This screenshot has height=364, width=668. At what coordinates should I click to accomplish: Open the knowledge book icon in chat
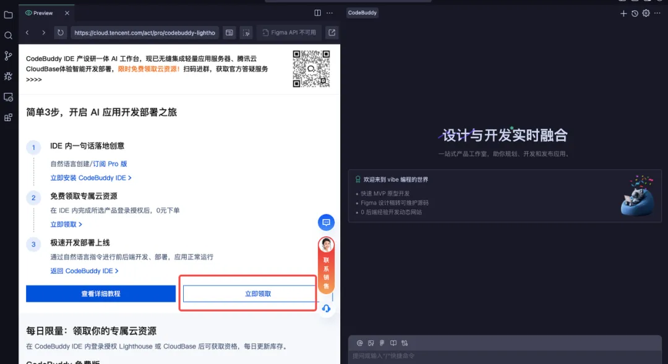click(393, 343)
